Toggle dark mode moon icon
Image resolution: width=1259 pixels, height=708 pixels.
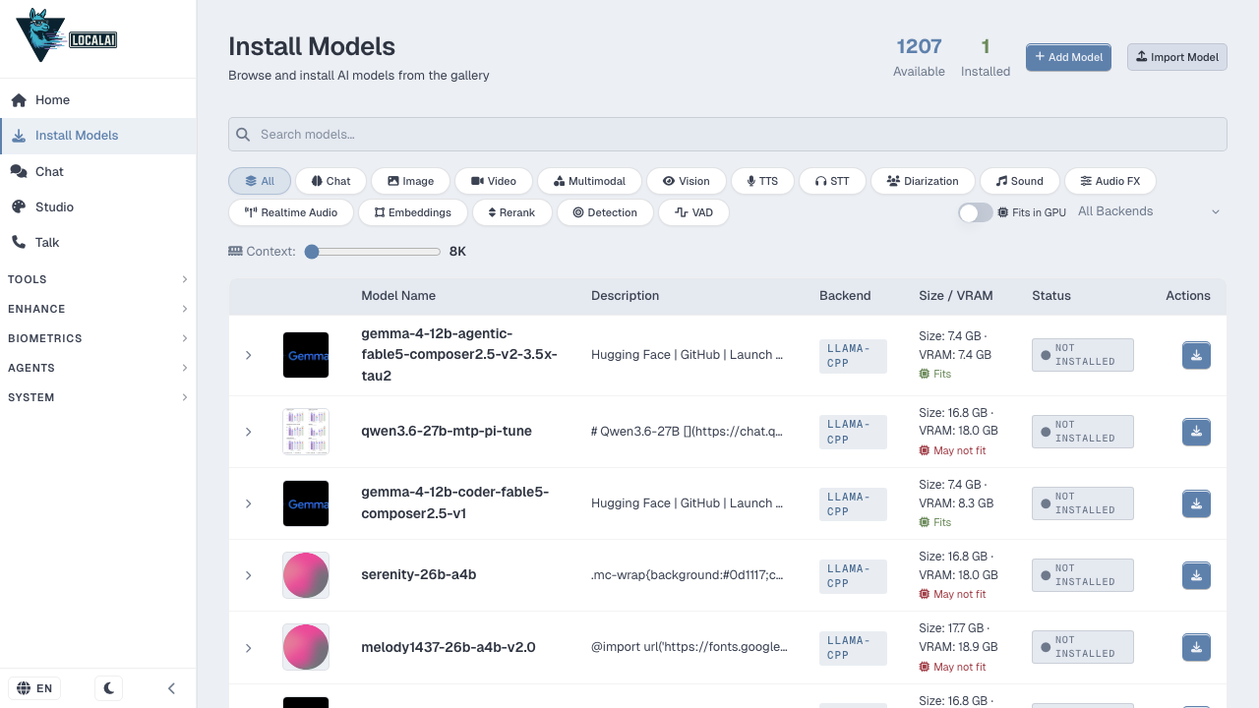(109, 688)
